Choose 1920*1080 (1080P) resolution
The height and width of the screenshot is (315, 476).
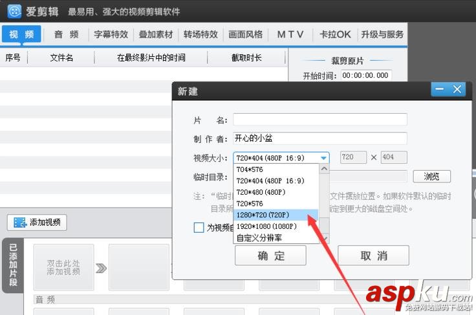pyautogui.click(x=276, y=226)
